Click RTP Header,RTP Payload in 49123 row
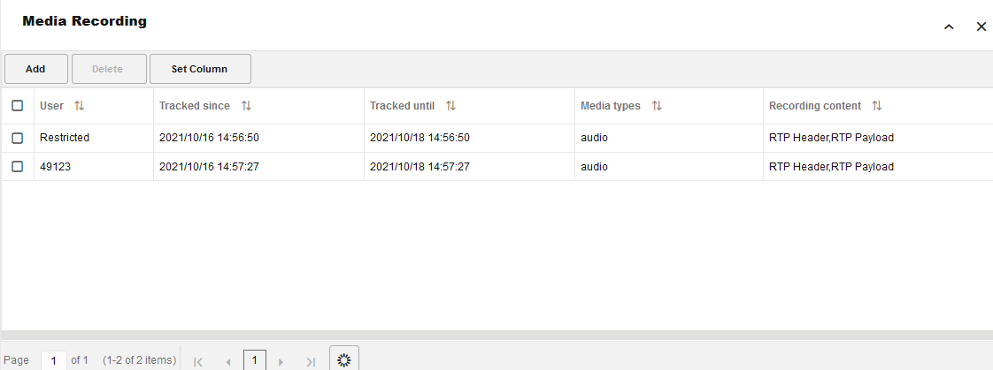This screenshot has width=993, height=370. coord(832,167)
